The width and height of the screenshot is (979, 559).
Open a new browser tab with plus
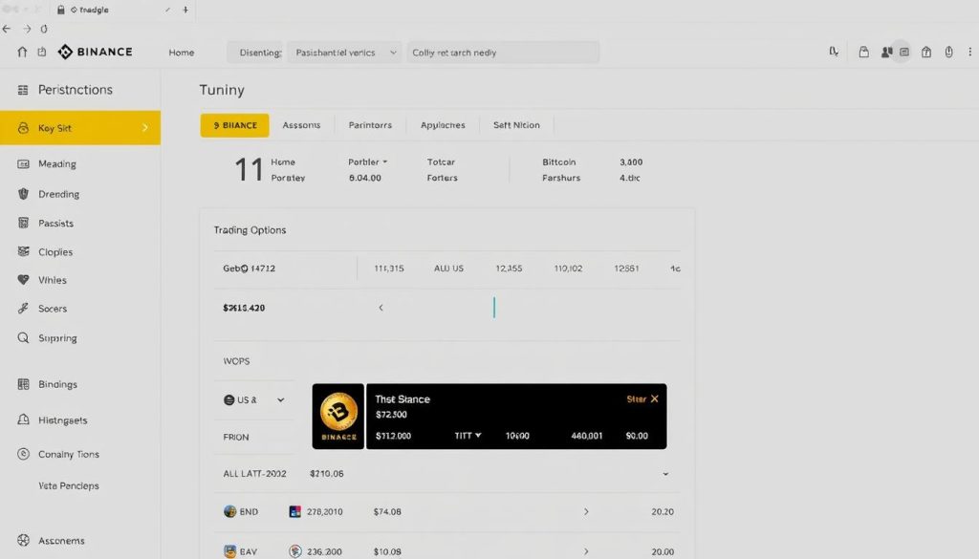tap(185, 10)
